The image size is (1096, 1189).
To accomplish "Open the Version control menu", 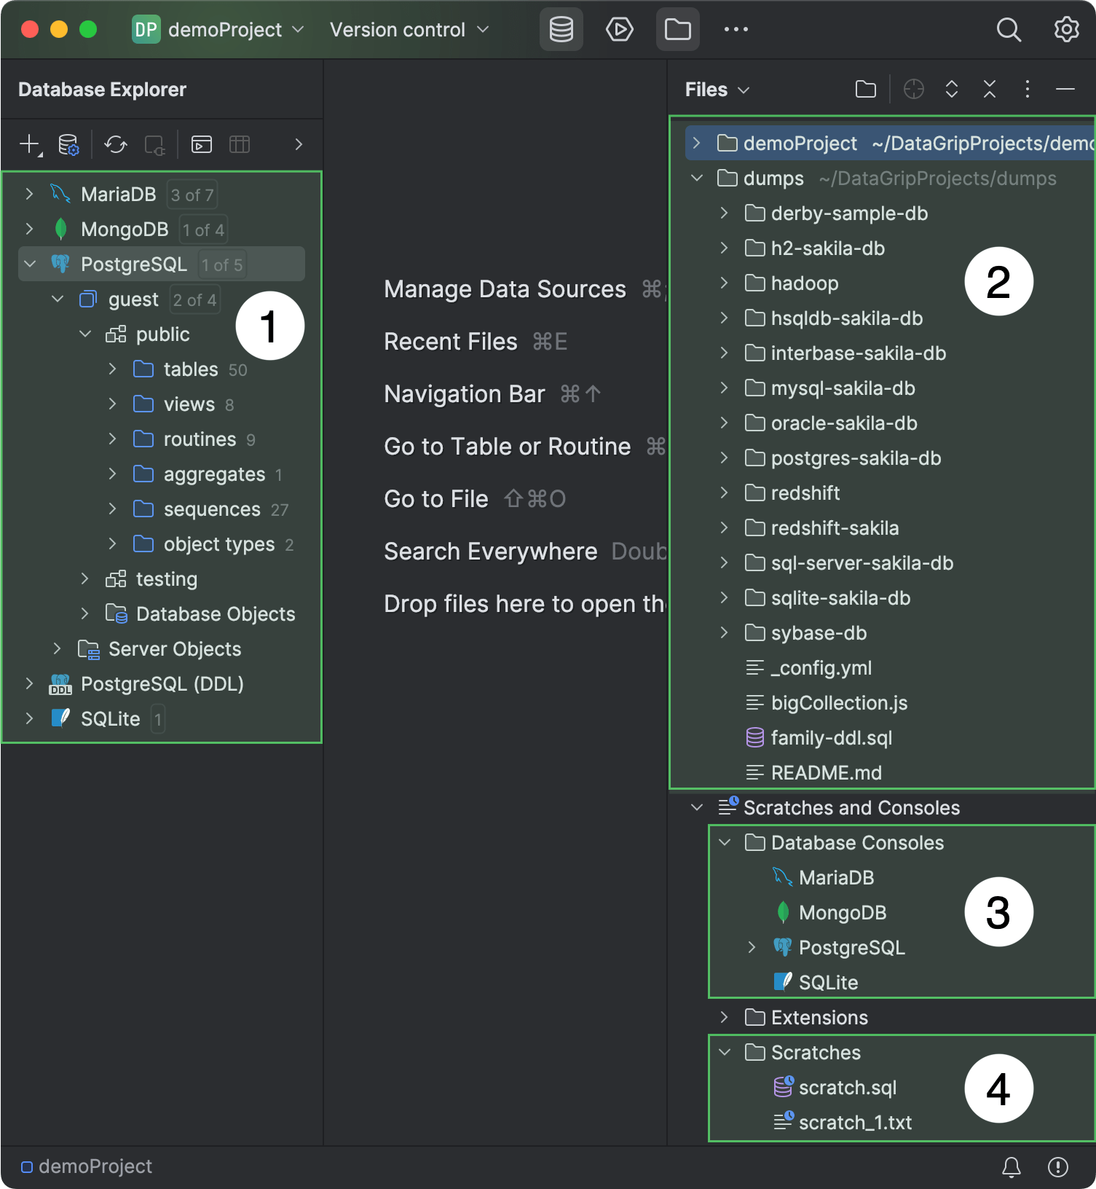I will pos(409,30).
